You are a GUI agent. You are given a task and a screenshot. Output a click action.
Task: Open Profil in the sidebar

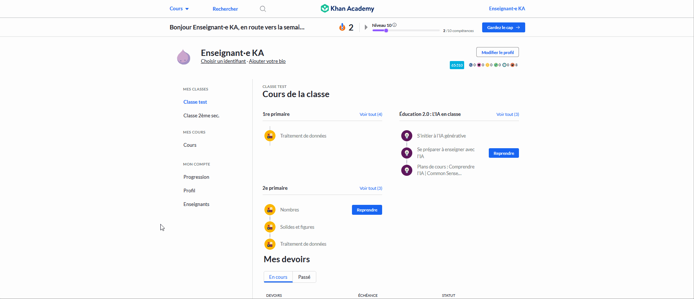pos(189,191)
